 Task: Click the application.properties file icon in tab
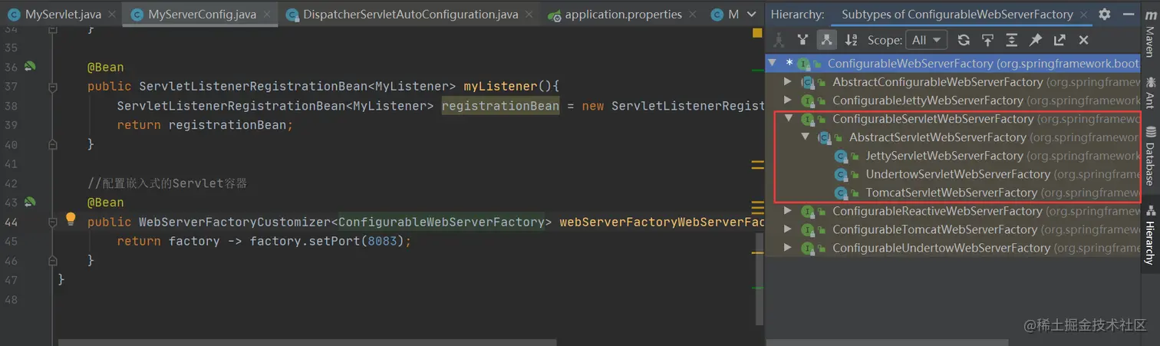coord(555,15)
